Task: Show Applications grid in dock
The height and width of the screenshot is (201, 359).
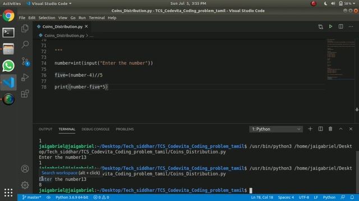Action: 8,193
